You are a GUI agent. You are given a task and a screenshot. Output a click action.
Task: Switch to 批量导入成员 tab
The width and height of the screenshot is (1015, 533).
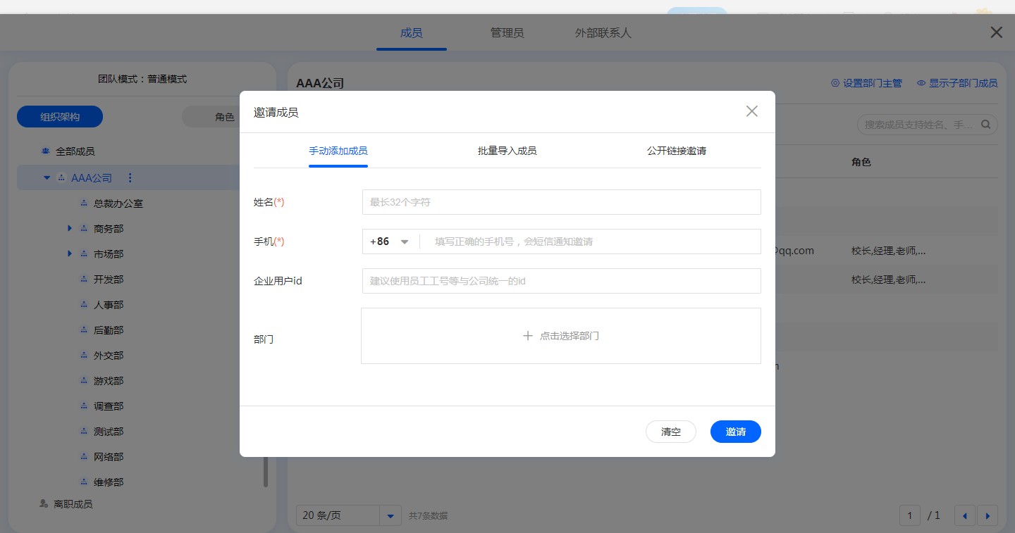(507, 151)
